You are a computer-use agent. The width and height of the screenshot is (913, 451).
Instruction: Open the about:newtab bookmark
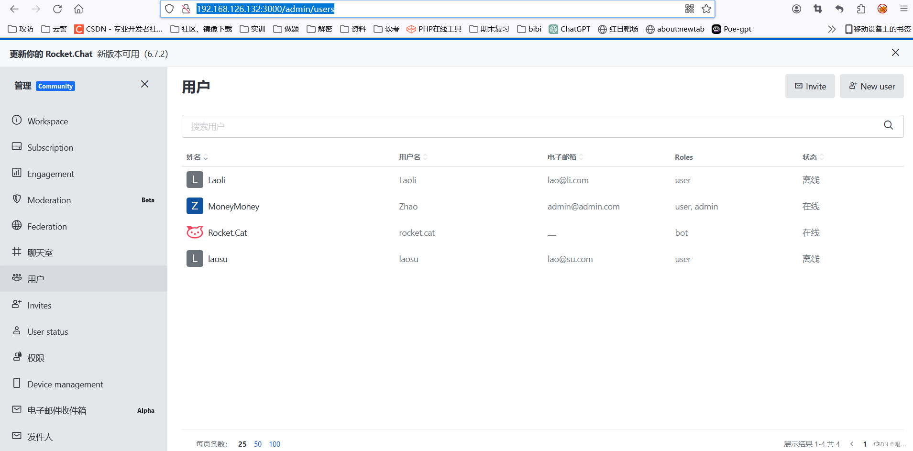tap(675, 29)
